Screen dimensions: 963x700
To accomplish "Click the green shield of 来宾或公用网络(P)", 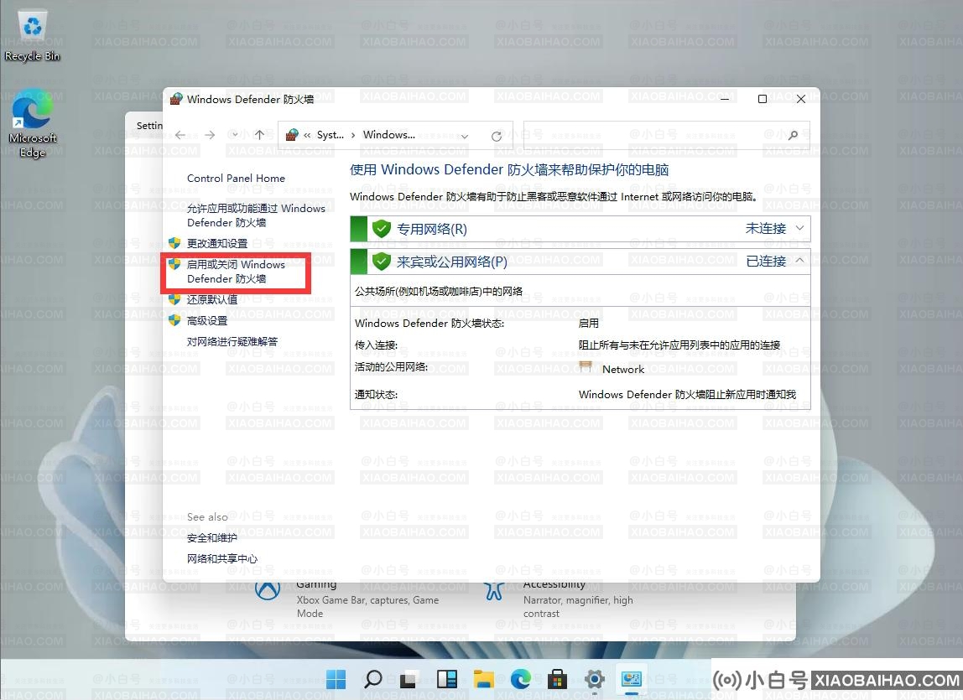I will click(x=382, y=262).
